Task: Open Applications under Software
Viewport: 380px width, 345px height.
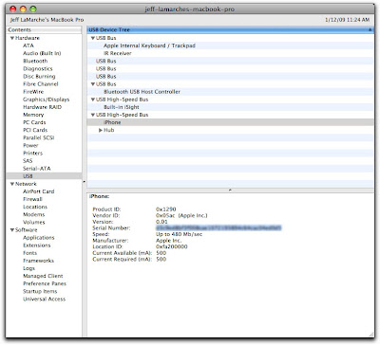Action: point(39,238)
